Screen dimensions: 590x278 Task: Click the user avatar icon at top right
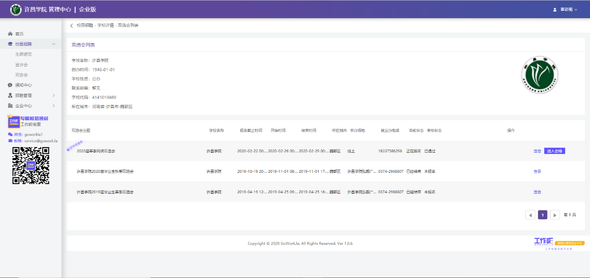pos(555,9)
